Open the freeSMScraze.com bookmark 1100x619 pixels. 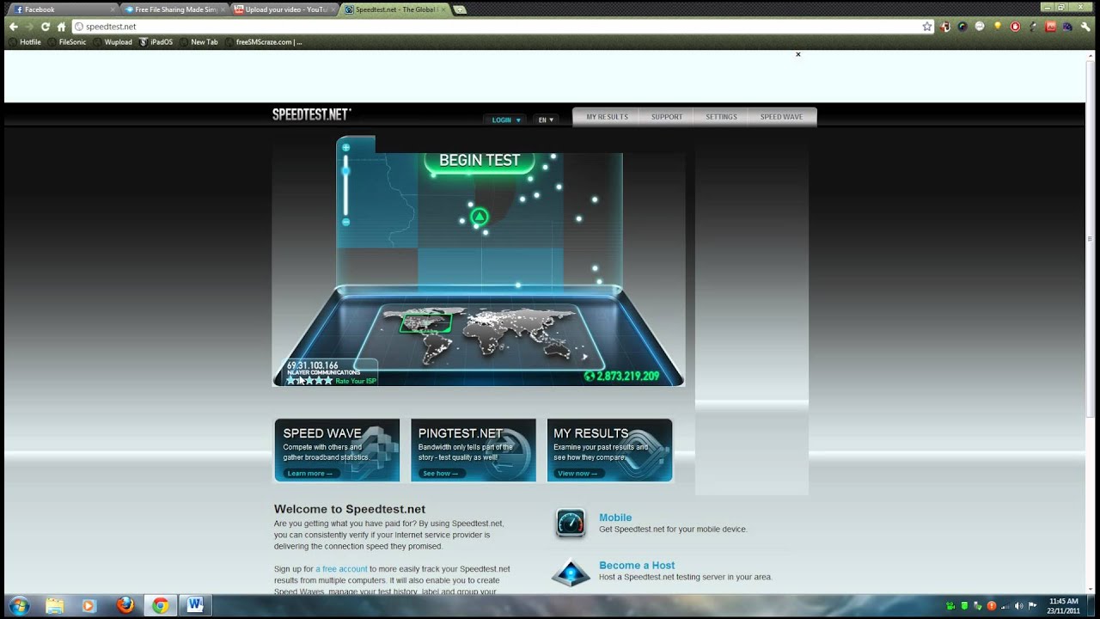[x=265, y=42]
